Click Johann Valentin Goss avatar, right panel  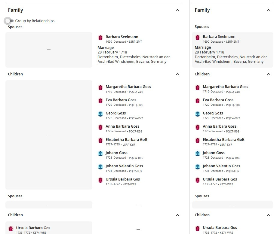tap(198, 167)
